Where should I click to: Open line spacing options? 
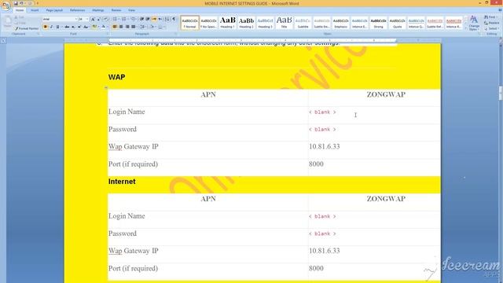[x=143, y=27]
